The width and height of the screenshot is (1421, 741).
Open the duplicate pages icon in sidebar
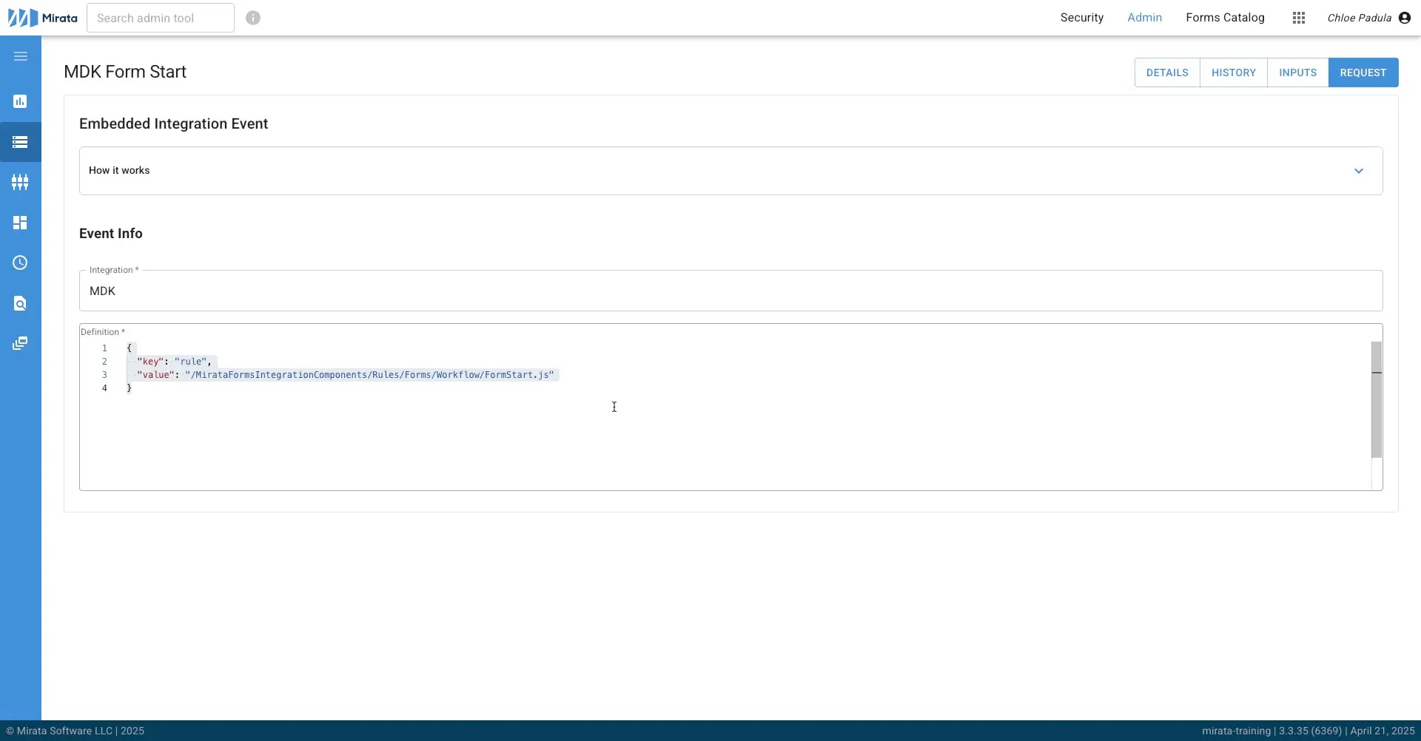click(x=20, y=342)
